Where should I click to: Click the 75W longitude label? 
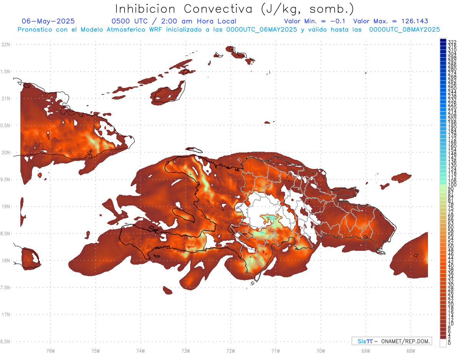click(96, 351)
